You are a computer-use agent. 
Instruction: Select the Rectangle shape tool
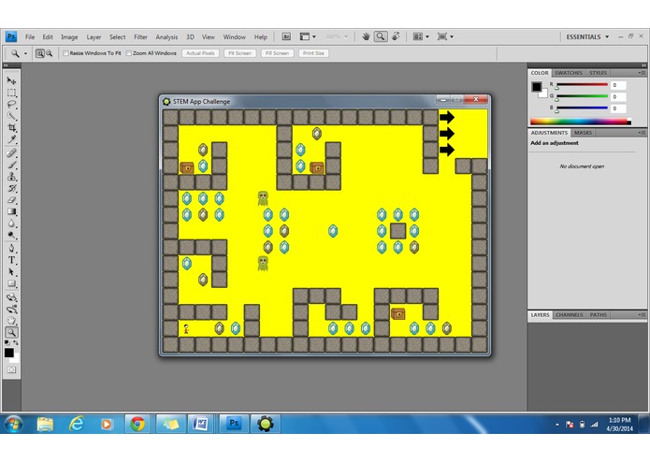coord(11,283)
